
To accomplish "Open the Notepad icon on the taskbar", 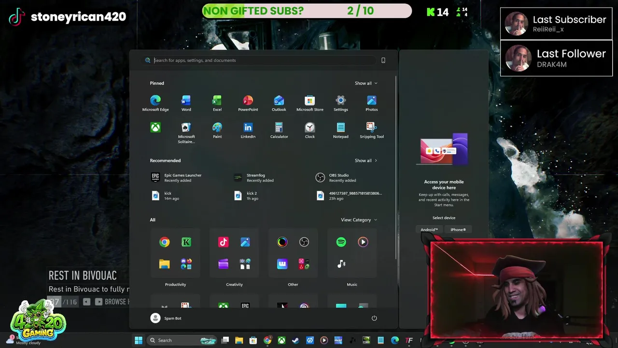I will 381,340.
